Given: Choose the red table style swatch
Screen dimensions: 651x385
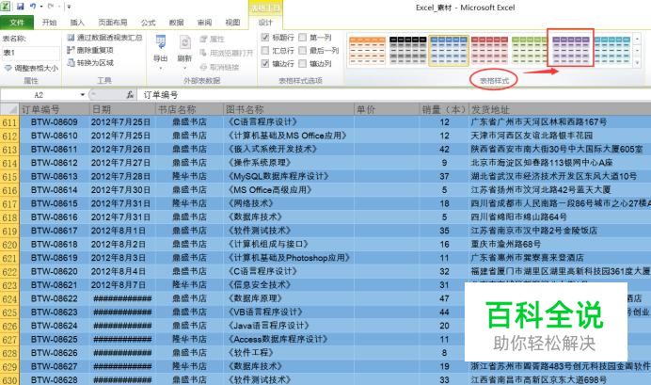Looking at the screenshot, I should 489,51.
